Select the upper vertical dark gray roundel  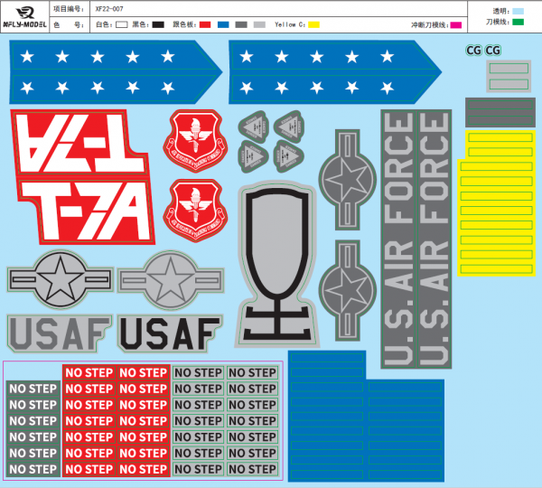coord(348,180)
